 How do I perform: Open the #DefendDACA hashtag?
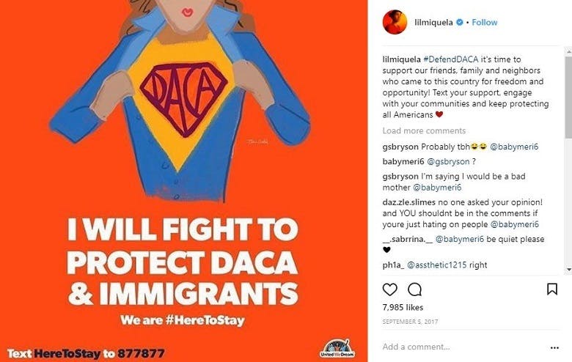click(450, 59)
